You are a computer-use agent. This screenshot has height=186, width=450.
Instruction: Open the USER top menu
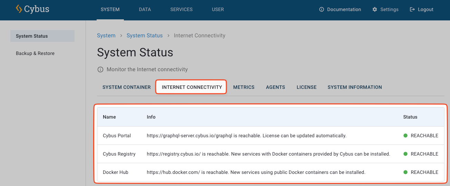[x=218, y=10]
